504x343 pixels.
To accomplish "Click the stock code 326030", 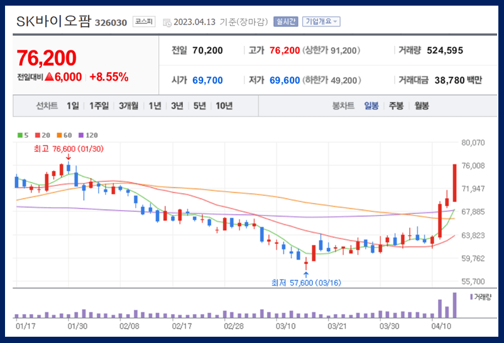I will click(x=111, y=23).
